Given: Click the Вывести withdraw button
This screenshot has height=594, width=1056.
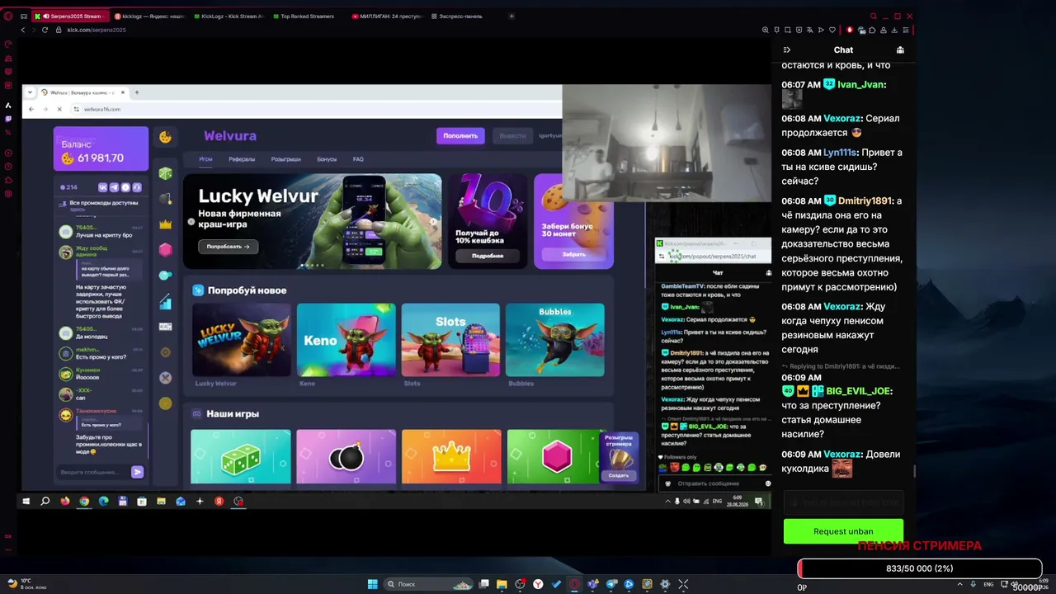Looking at the screenshot, I should (x=512, y=136).
